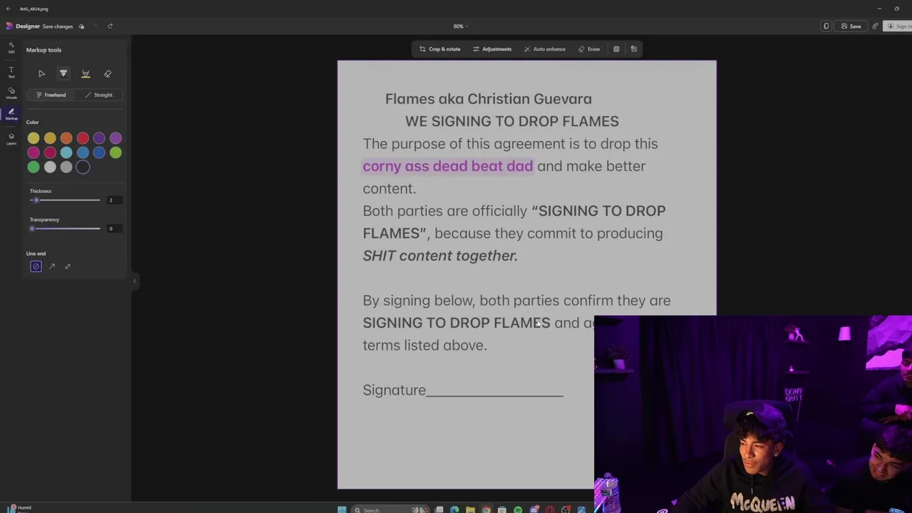Screen dimensions: 912x513
Task: Pick the lime green color swatch
Action: pos(115,152)
